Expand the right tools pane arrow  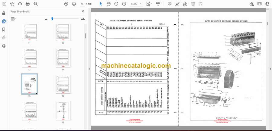coord(270,69)
